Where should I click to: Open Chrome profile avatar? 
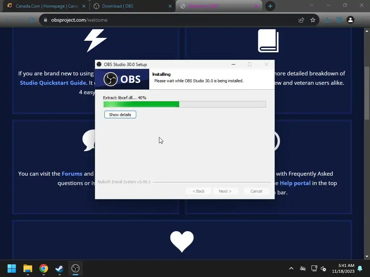[350, 20]
